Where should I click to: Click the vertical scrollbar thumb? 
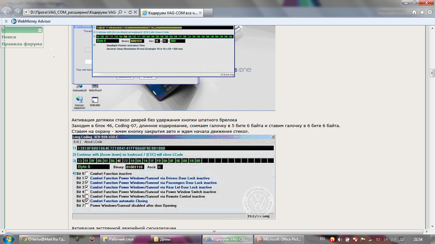pyautogui.click(x=432, y=73)
